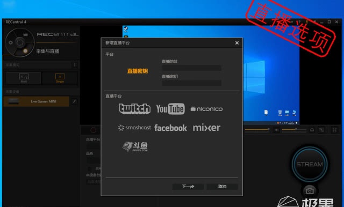Click the RECentral 4 window title
Screen dimensions: 344x207
16,22
